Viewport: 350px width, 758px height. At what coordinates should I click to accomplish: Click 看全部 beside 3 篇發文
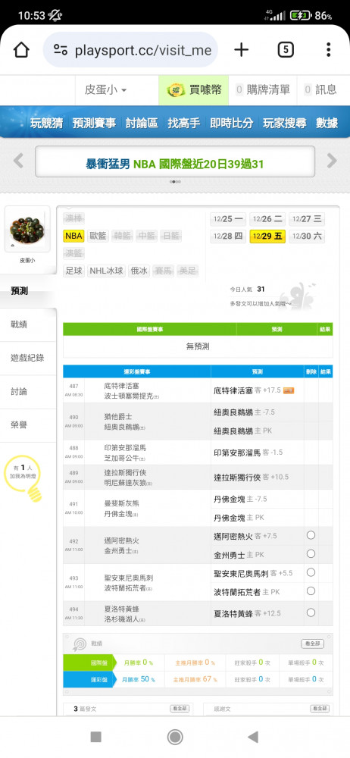pos(180,709)
